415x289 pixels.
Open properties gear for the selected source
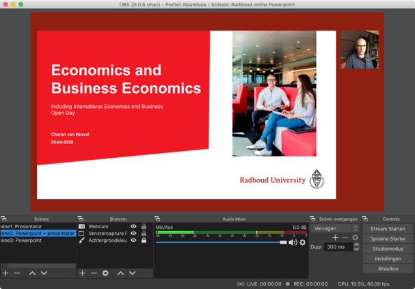[x=105, y=273]
